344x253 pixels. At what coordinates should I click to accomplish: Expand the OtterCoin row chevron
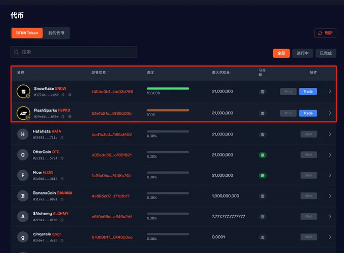330,155
